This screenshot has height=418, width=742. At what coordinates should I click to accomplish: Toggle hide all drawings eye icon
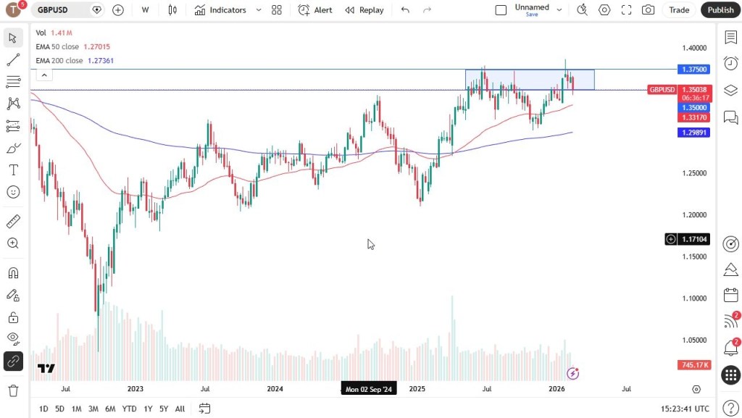[13, 338]
